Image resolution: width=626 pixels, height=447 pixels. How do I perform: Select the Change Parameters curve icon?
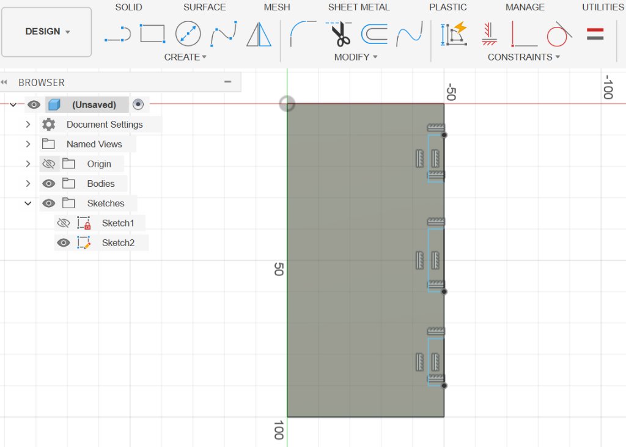tap(409, 34)
